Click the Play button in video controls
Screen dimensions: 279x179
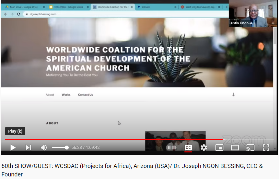(13, 148)
